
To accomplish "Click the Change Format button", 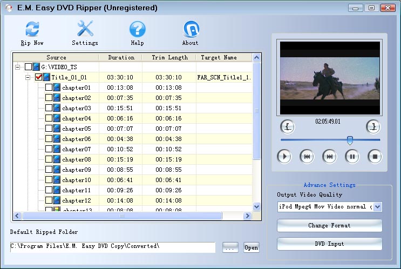I will (329, 225).
